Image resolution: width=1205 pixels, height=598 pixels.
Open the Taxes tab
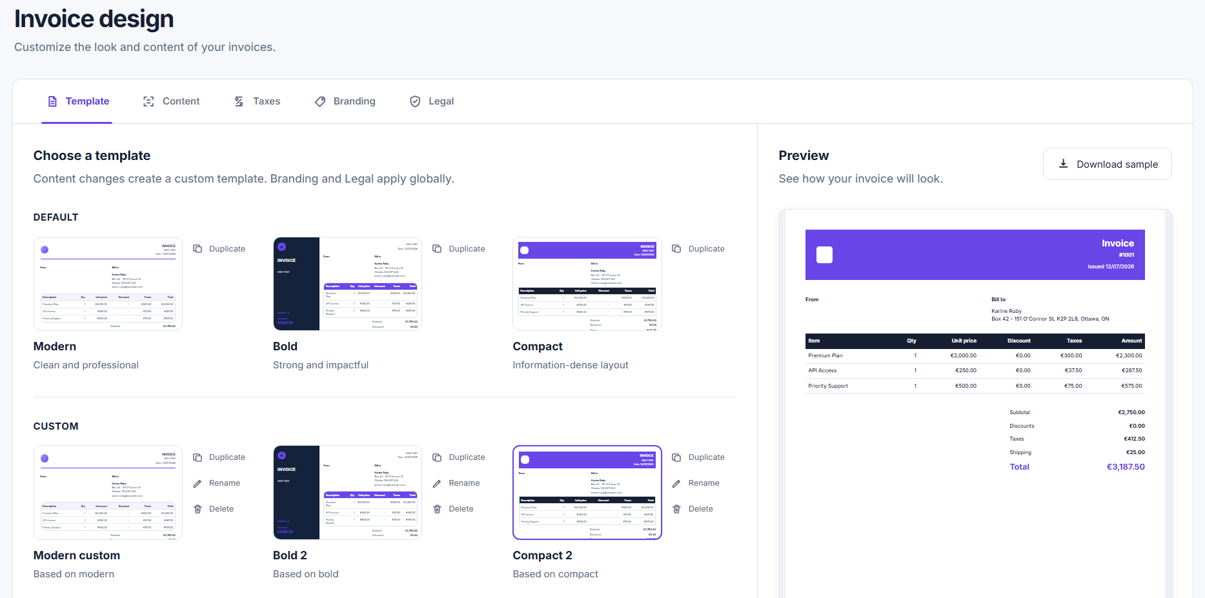[x=257, y=101]
